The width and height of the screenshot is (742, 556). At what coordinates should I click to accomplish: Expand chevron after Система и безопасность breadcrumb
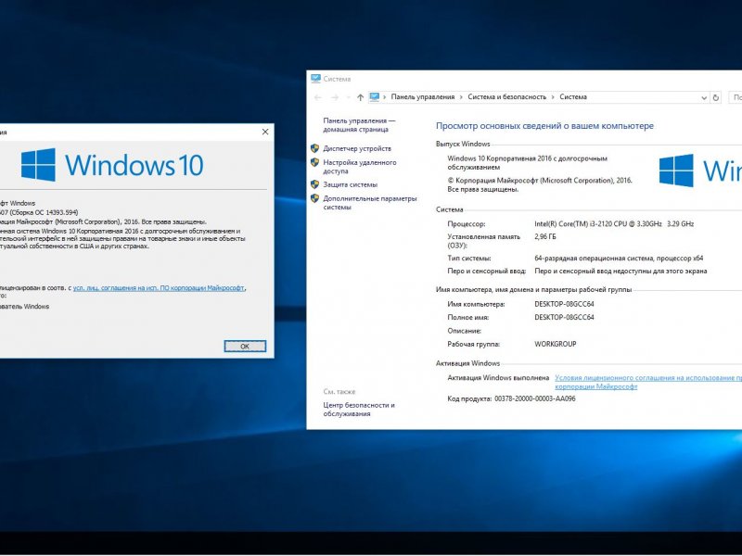click(553, 97)
